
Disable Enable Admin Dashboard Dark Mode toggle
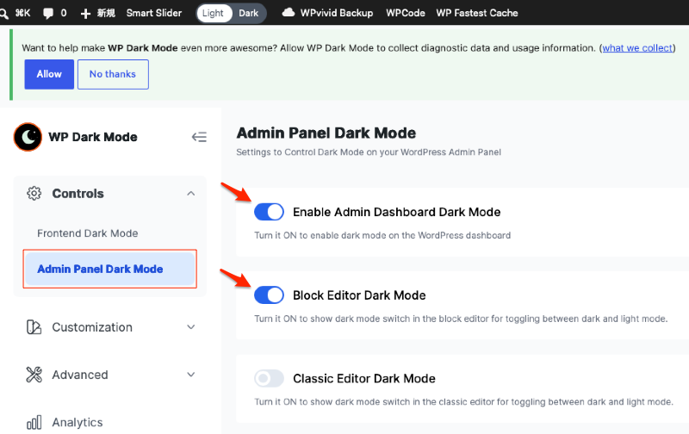pyautogui.click(x=269, y=212)
